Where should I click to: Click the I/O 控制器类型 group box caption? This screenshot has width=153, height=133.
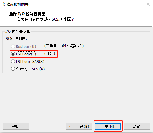pyautogui.click(x=18, y=32)
